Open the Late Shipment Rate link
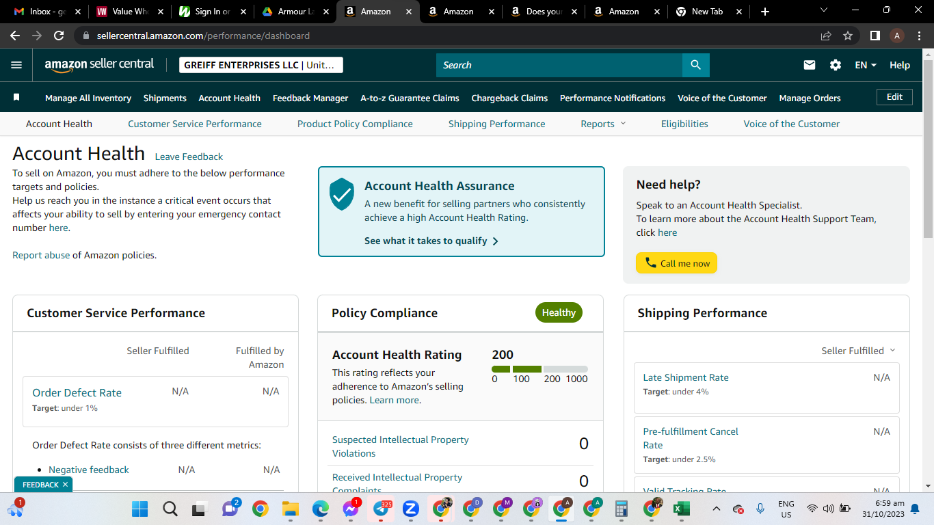Image resolution: width=934 pixels, height=525 pixels. coord(686,377)
